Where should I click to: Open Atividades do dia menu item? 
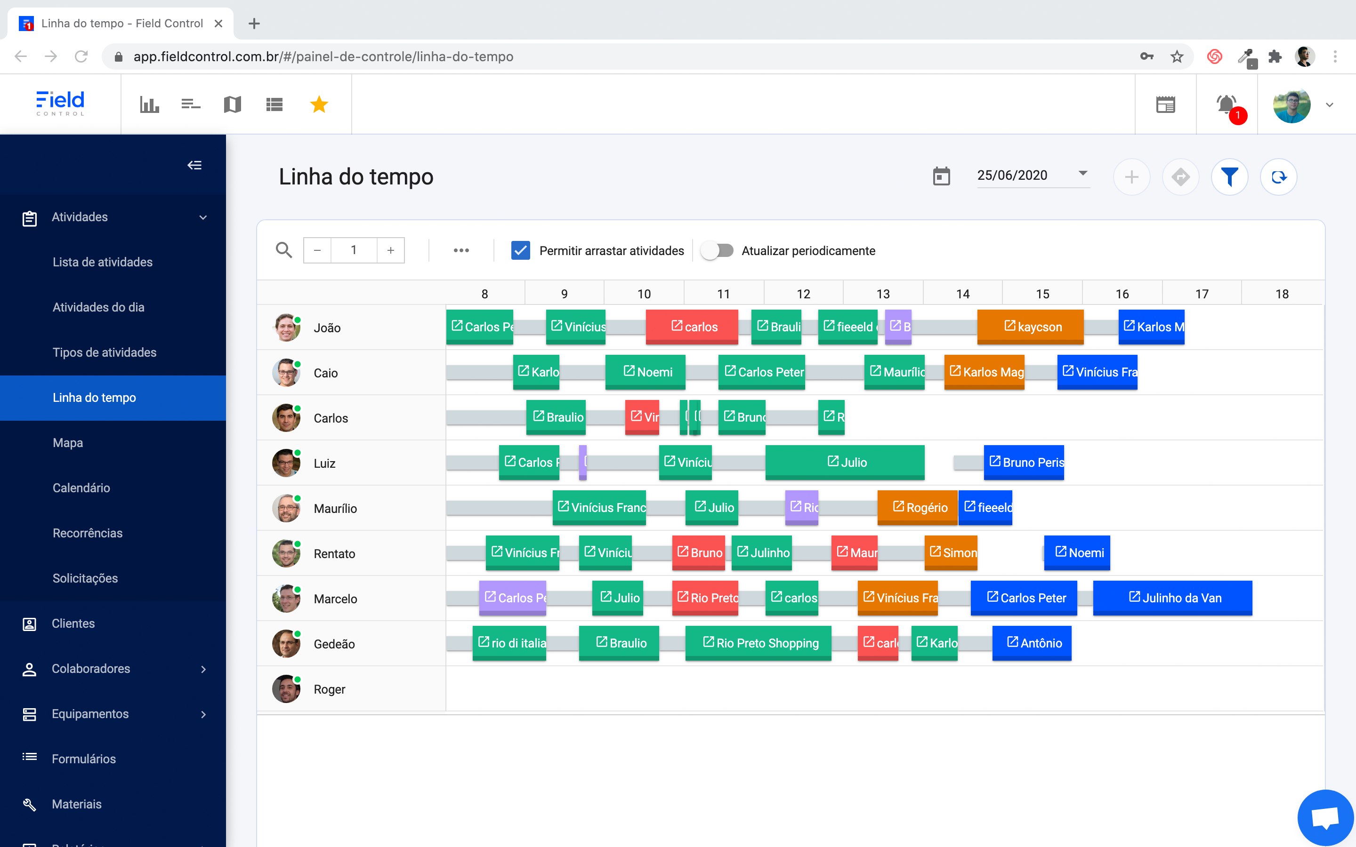click(x=98, y=307)
